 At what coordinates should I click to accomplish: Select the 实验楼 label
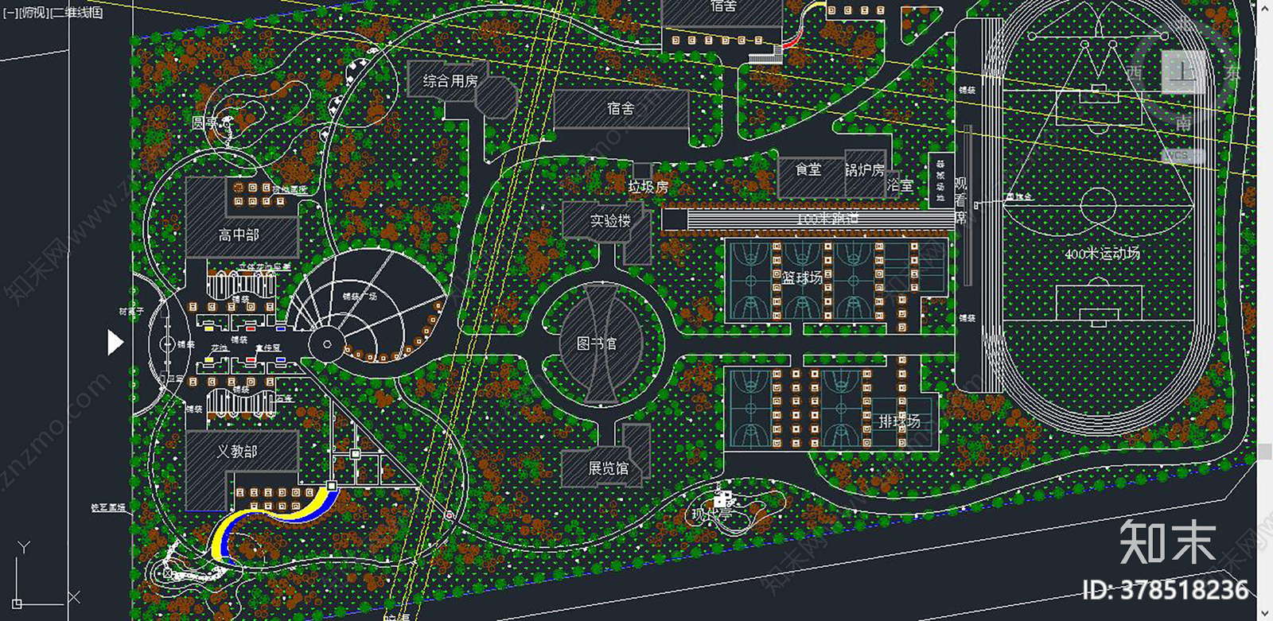611,220
